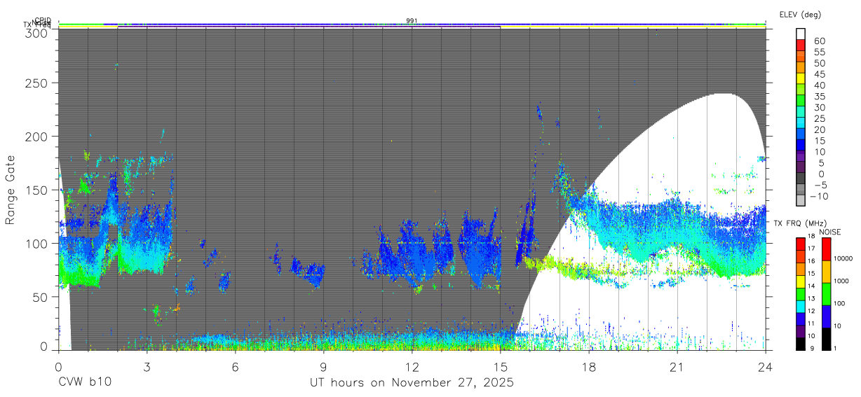Click the 6 tick on UT hours axis

(235, 366)
